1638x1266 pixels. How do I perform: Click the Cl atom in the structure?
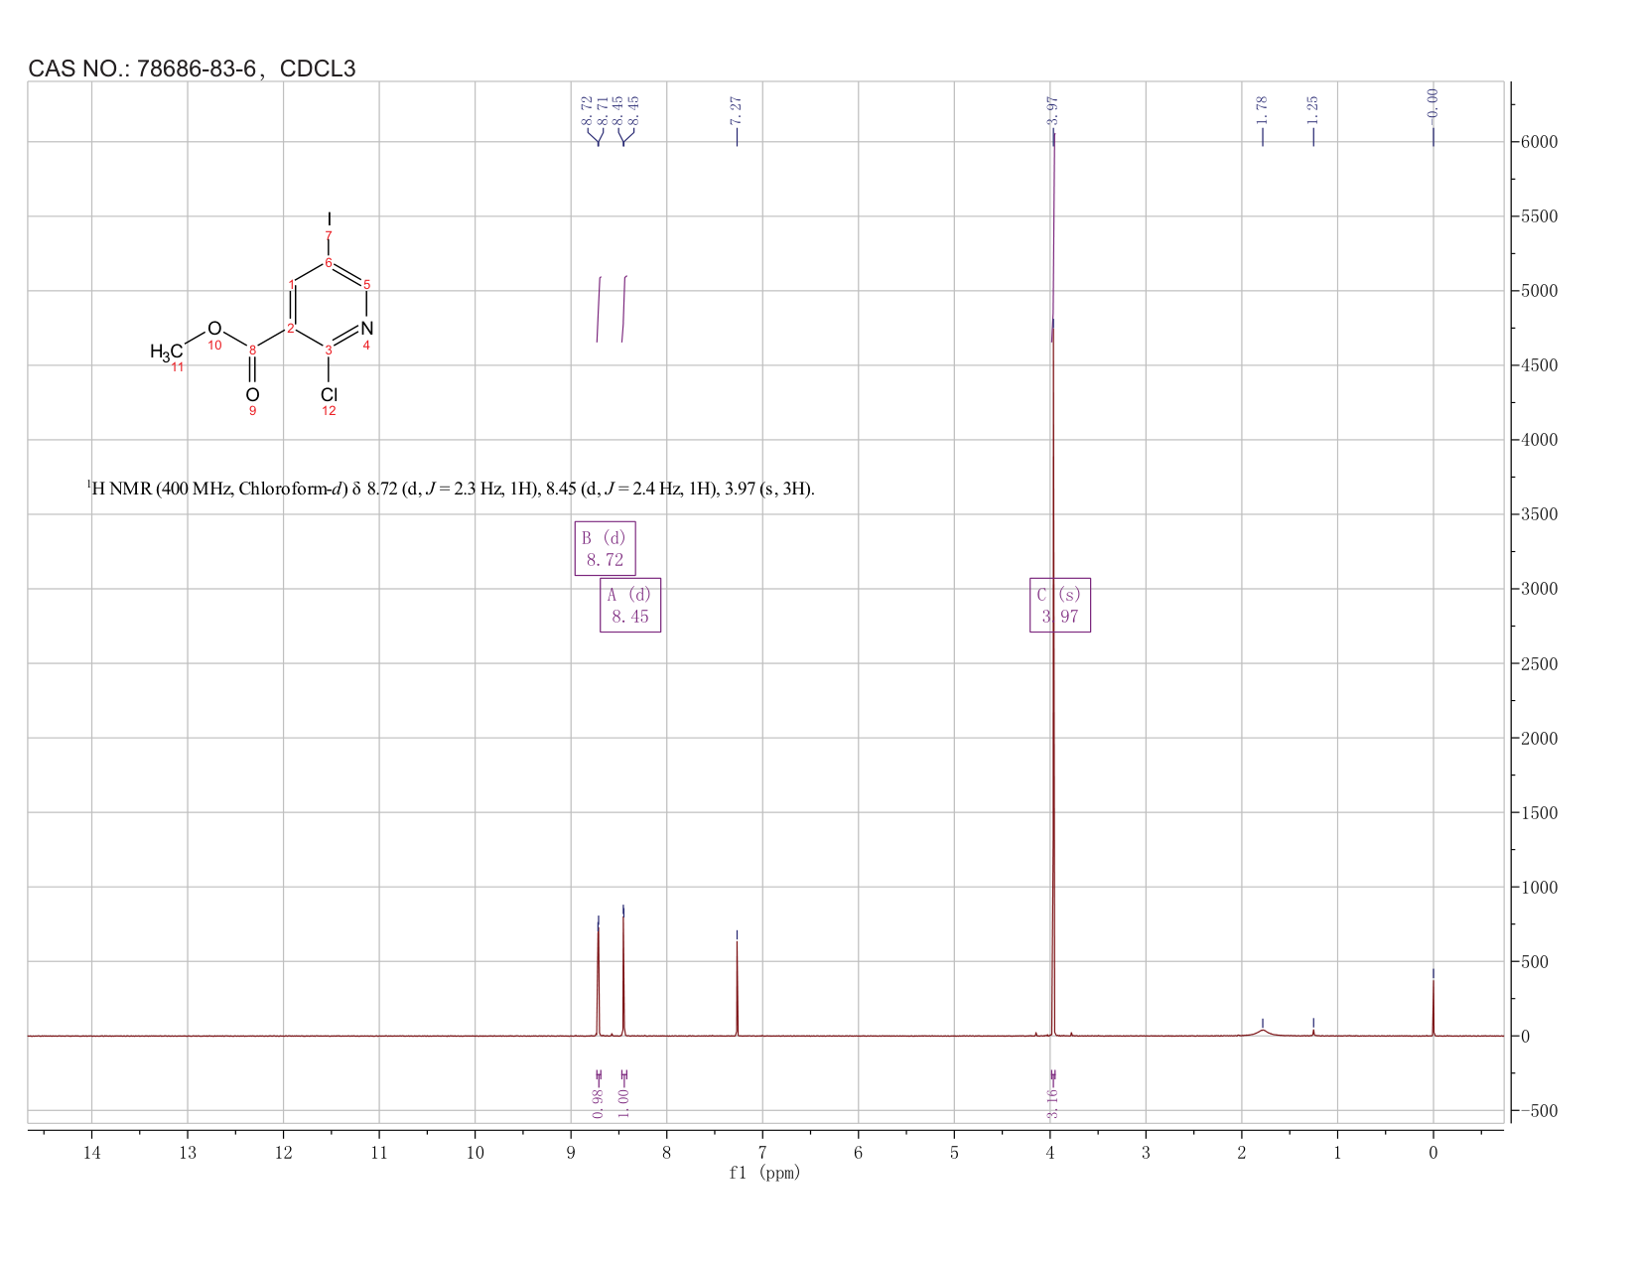329,394
